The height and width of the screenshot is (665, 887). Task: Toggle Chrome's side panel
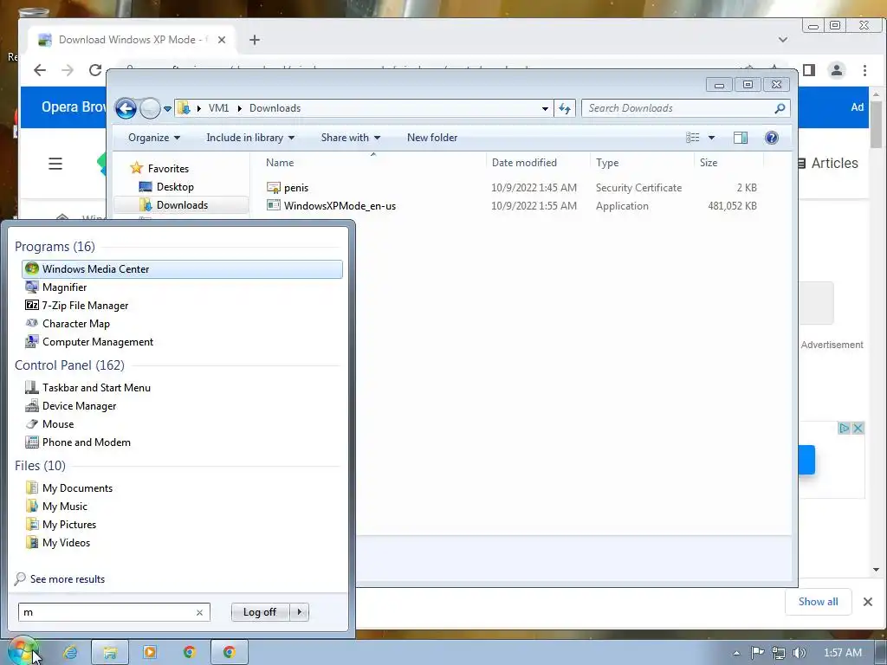[x=809, y=70]
